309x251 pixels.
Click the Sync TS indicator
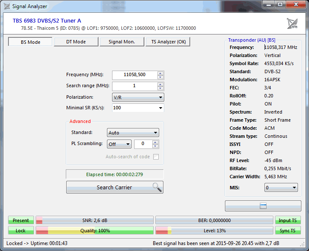coord(288,231)
